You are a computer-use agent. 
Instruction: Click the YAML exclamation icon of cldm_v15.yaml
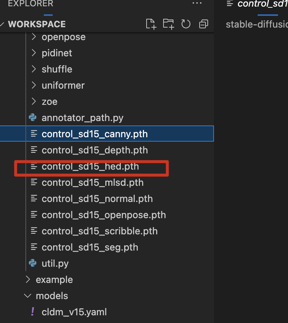coord(32,312)
